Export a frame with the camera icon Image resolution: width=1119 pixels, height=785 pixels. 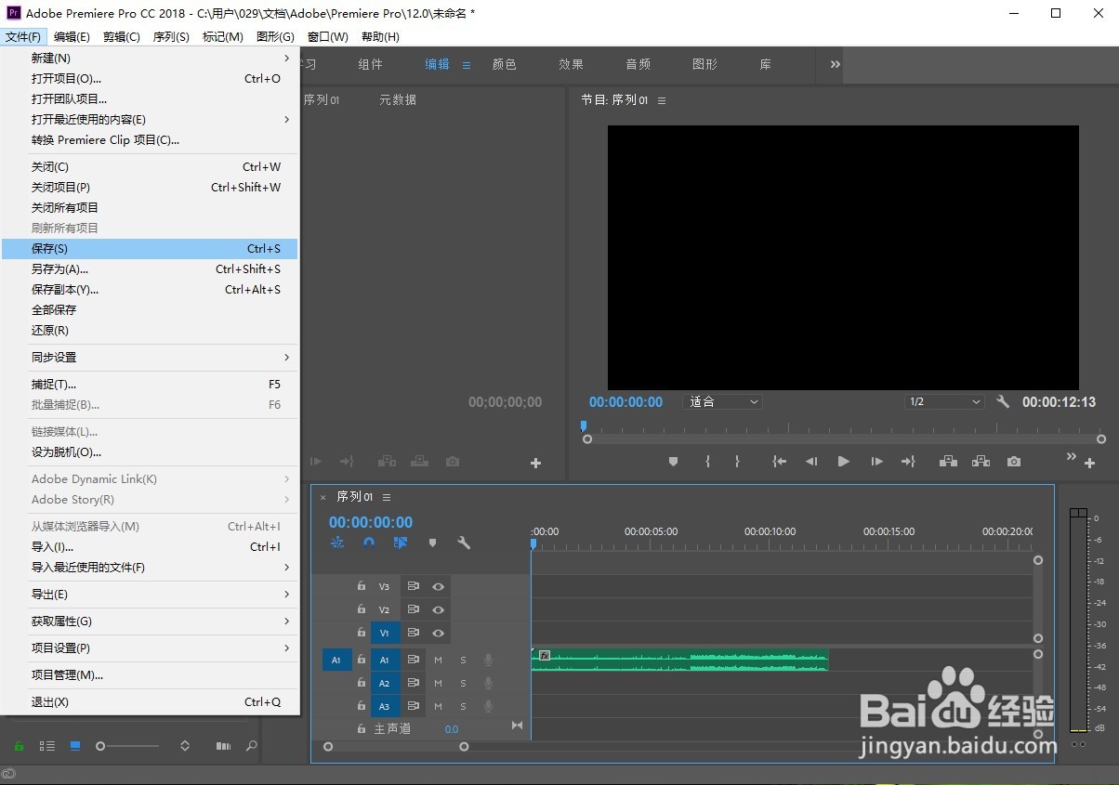pos(1014,462)
